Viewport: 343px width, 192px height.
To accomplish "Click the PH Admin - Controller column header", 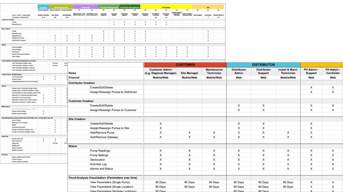I will [x=333, y=71].
